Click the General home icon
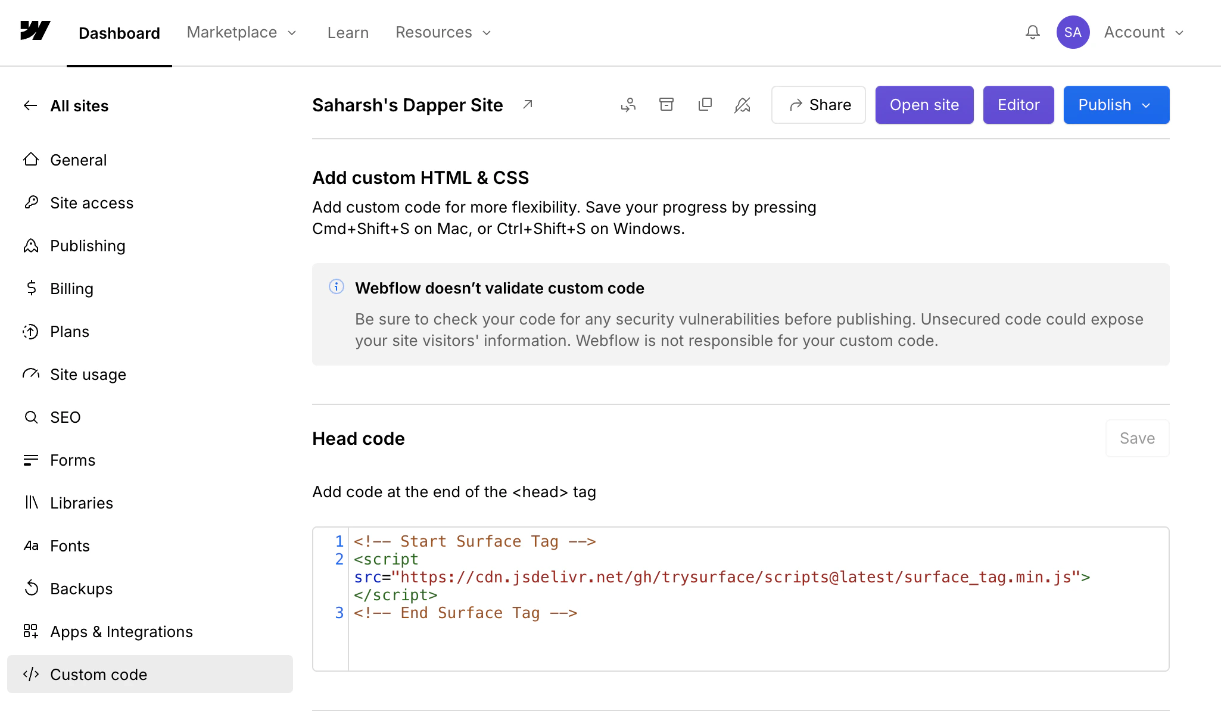Screen dimensions: 1221x711 pyautogui.click(x=31, y=160)
